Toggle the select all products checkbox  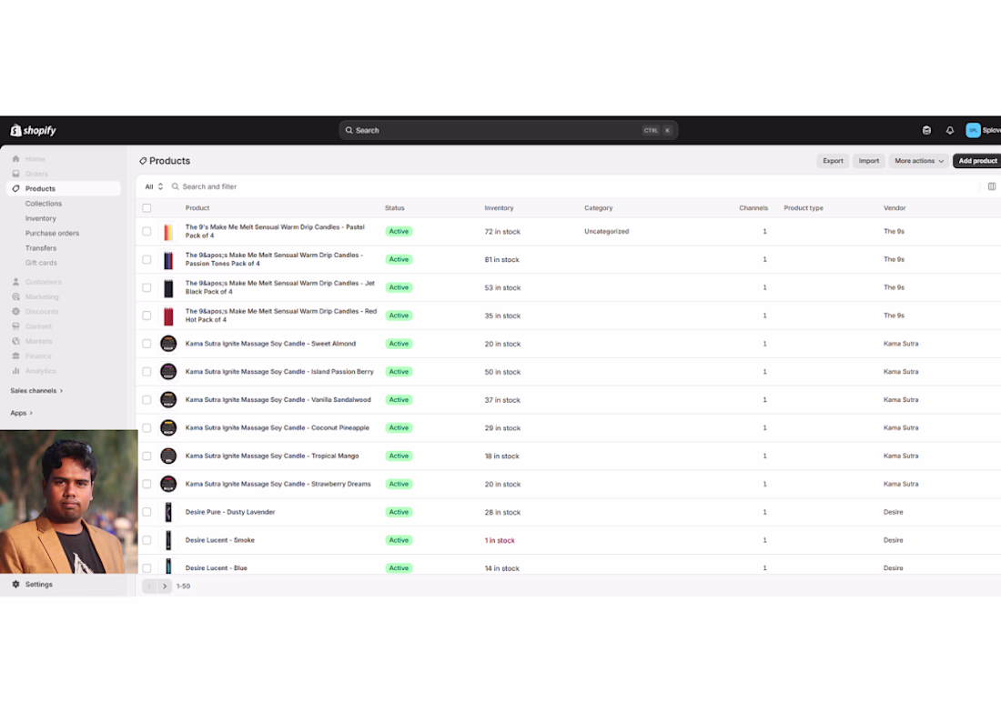[x=147, y=208]
